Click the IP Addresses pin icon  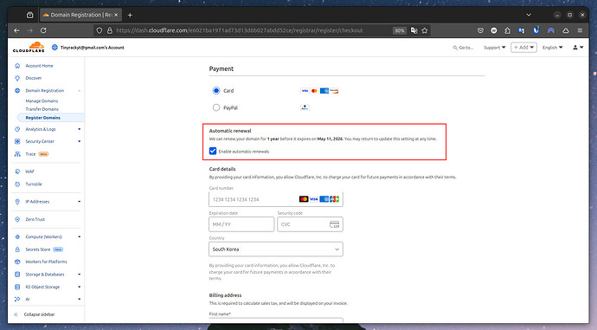click(x=17, y=202)
